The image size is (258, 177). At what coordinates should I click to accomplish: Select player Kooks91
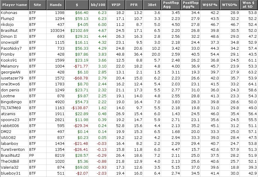tap(9, 60)
